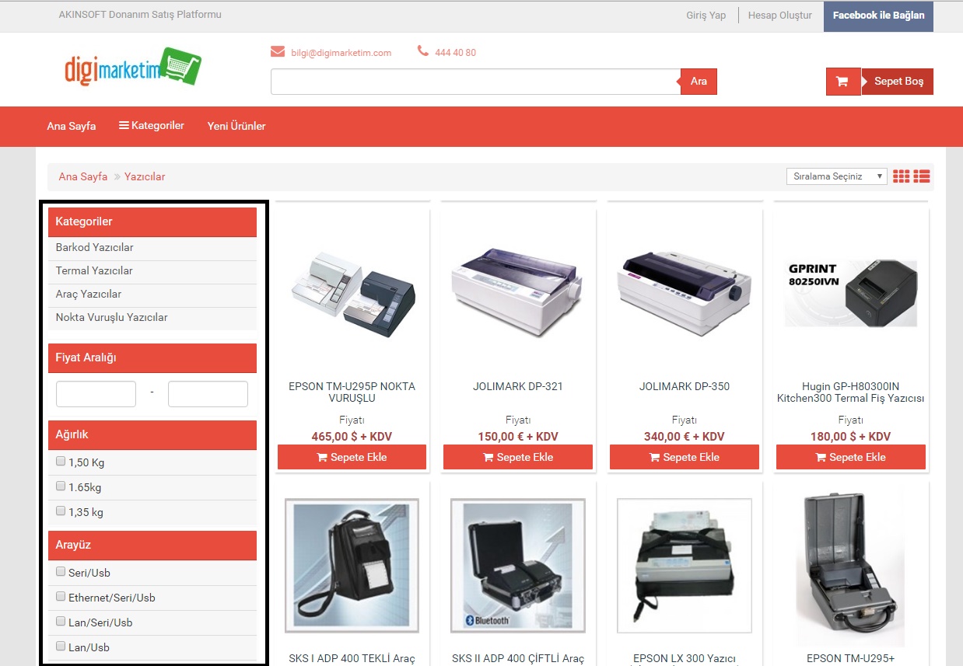Tick the 1,50 Kg weight checkbox
Viewport: 963px width, 666px height.
click(61, 462)
